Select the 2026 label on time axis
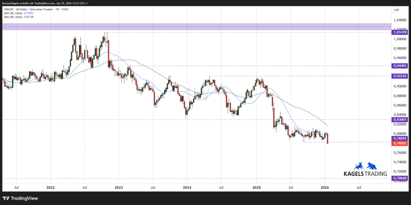The image size is (411, 205). pyautogui.click(x=324, y=188)
